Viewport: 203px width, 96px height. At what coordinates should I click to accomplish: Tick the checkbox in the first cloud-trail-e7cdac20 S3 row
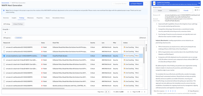pos(4,60)
